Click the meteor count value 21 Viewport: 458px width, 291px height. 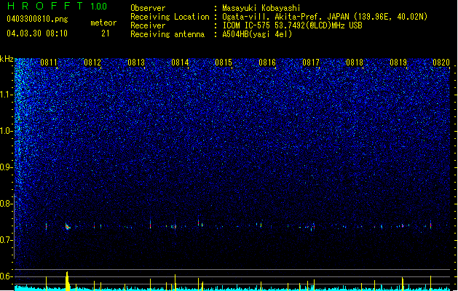coord(106,33)
